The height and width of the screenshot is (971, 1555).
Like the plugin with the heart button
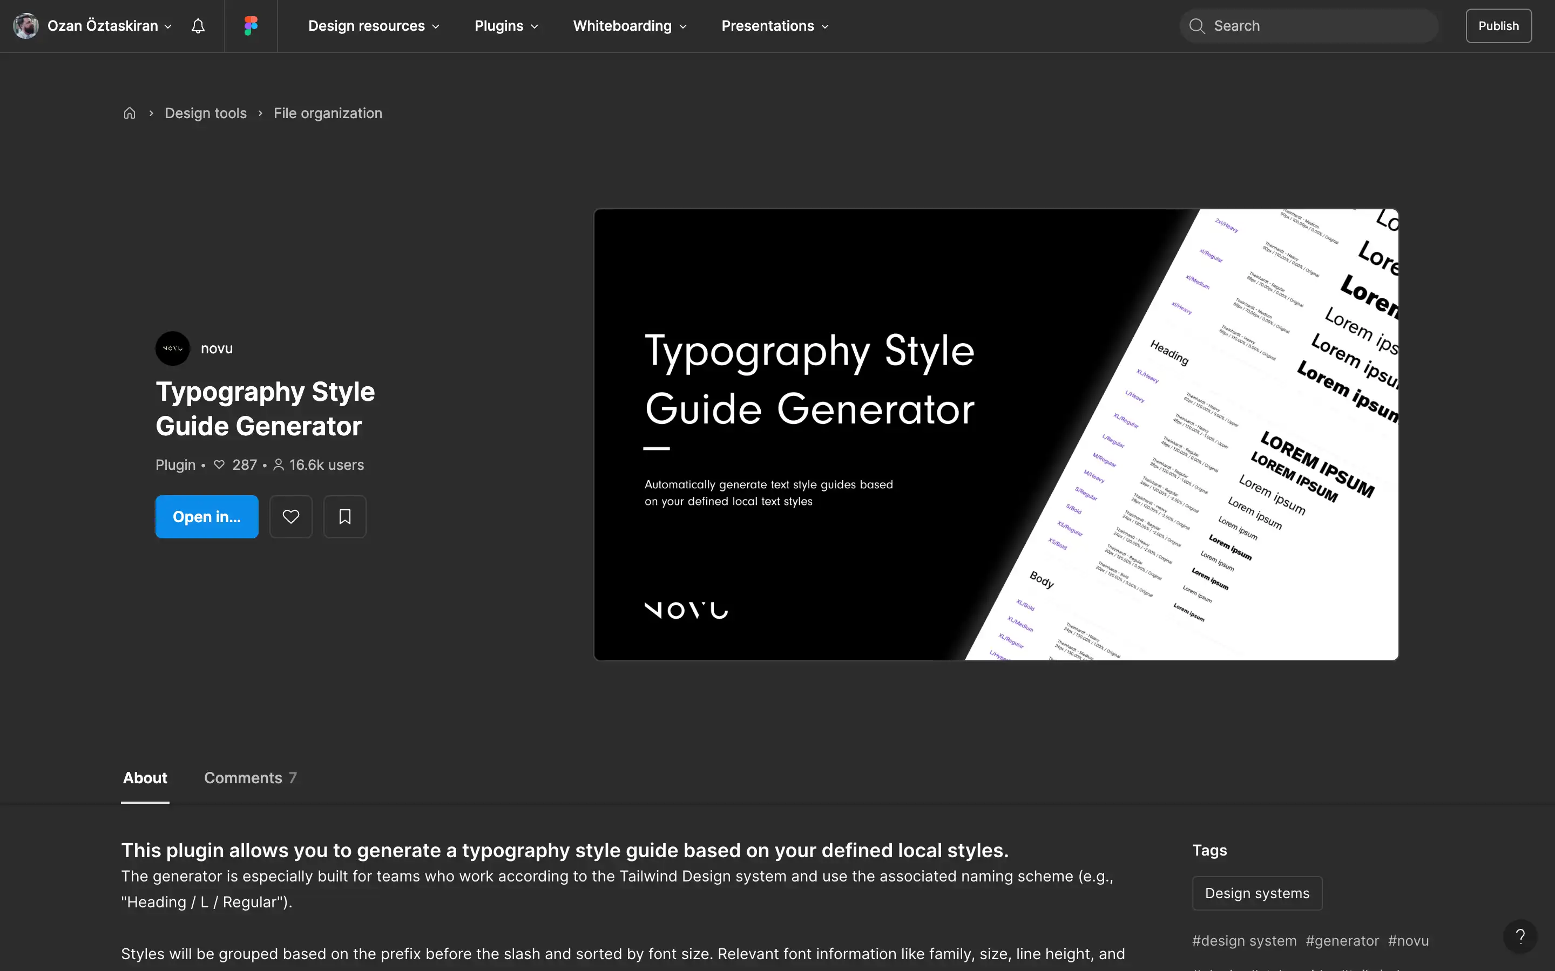pos(290,516)
